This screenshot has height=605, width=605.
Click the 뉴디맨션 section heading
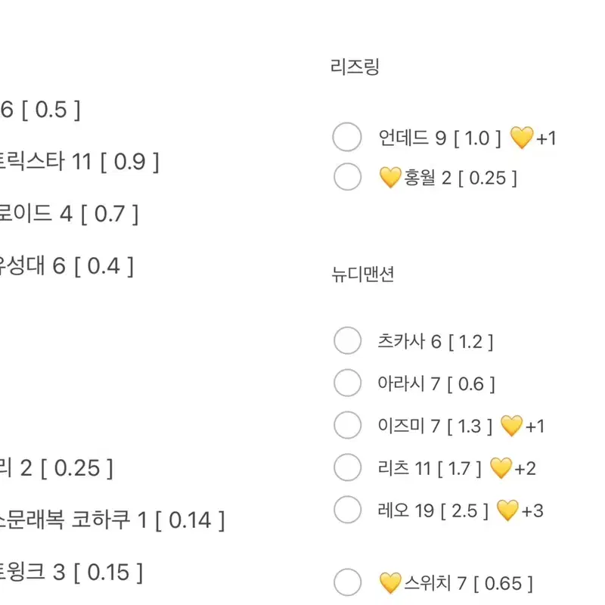click(x=363, y=275)
